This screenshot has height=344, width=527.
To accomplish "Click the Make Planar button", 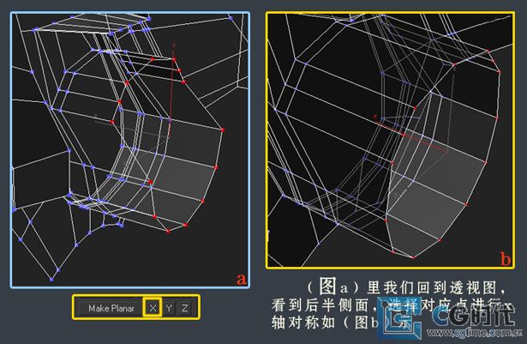I will (x=111, y=307).
